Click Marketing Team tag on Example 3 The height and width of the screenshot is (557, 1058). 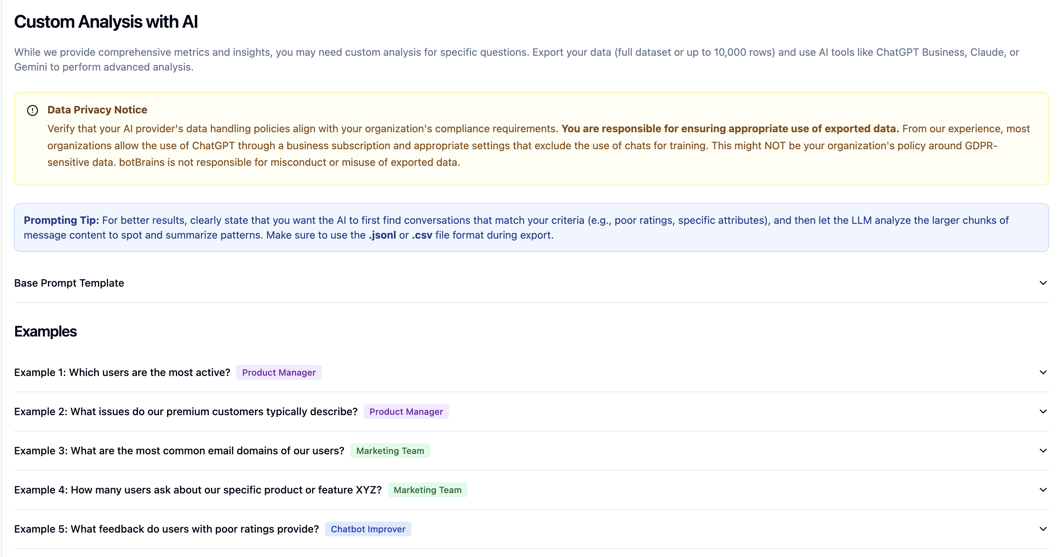coord(390,451)
